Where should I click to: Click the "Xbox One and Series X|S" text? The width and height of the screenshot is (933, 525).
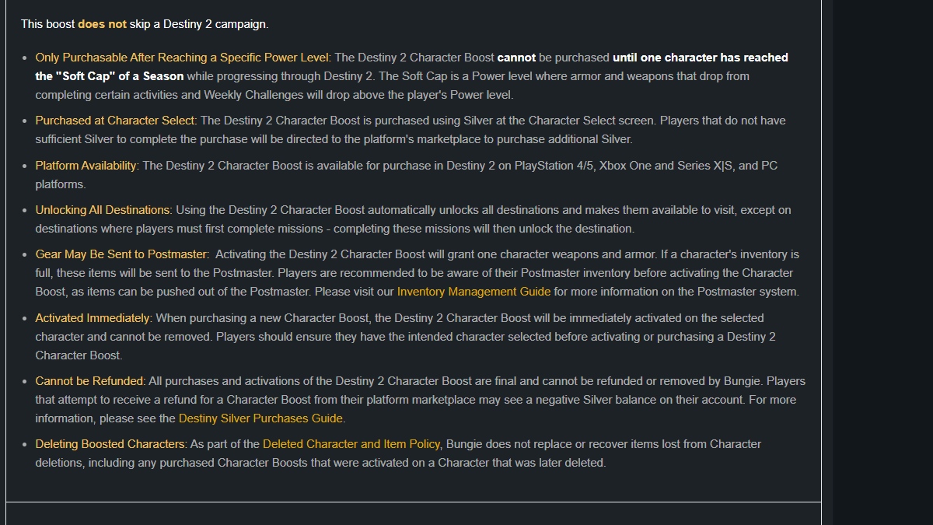666,166
